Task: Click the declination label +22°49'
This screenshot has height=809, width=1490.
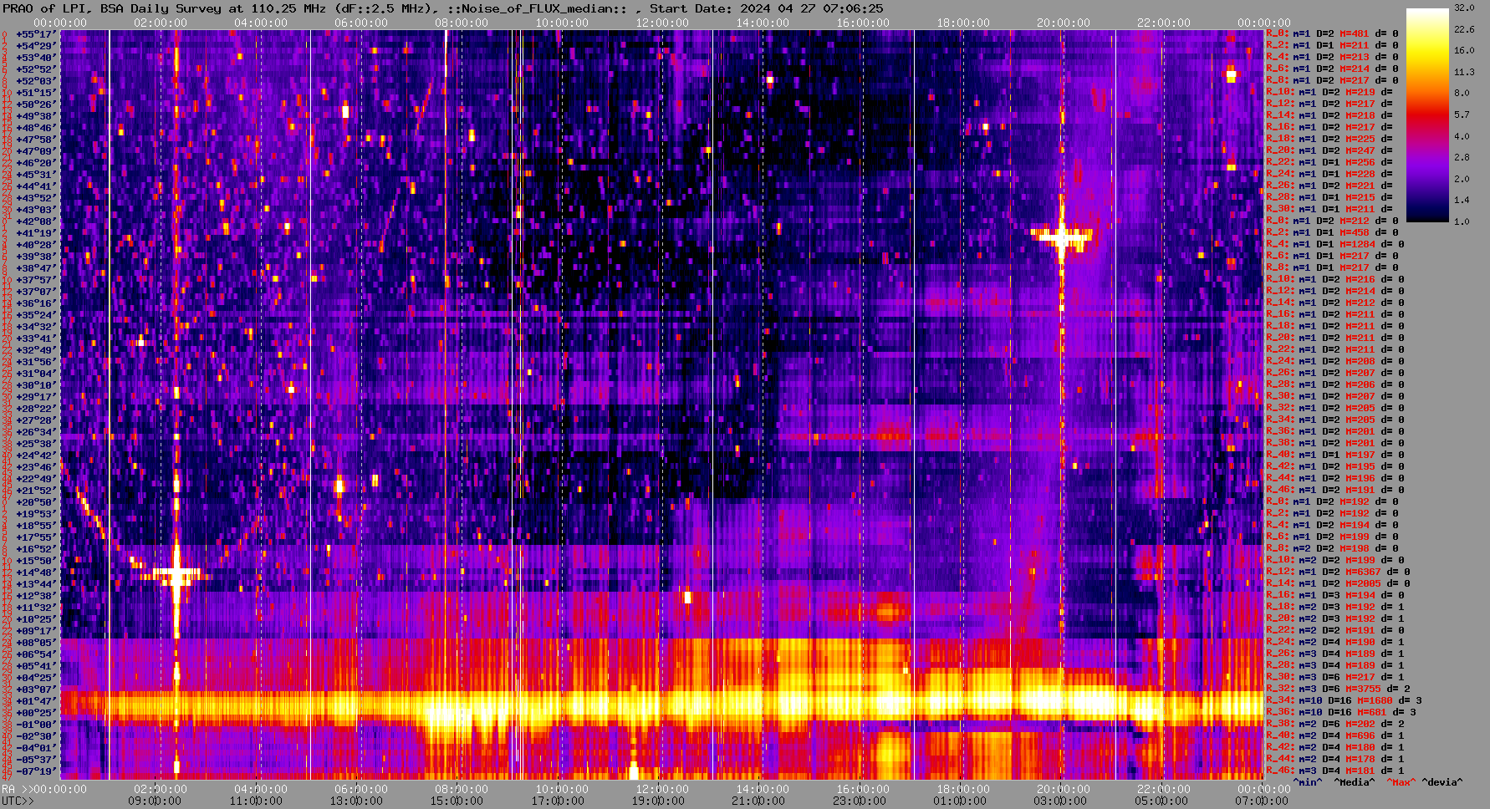Action: click(x=36, y=478)
